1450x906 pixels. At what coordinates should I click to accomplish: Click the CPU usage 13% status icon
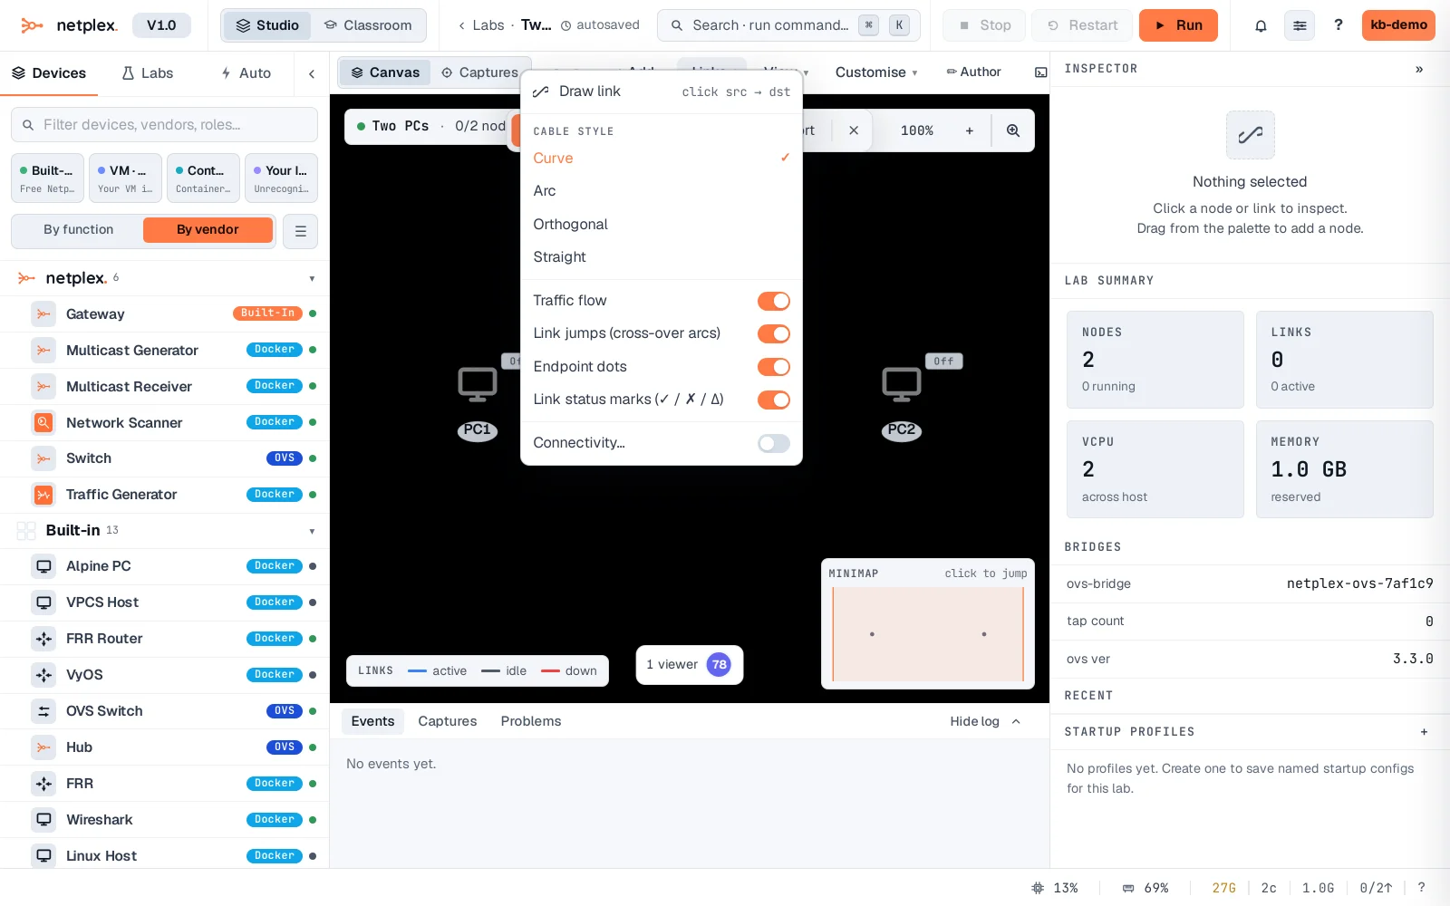coord(1038,888)
